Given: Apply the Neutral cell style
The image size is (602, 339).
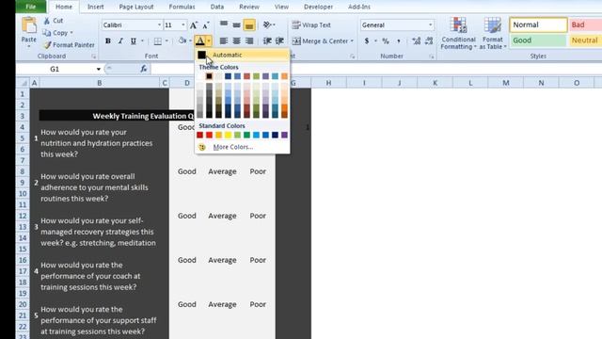Looking at the screenshot, I should 585,40.
